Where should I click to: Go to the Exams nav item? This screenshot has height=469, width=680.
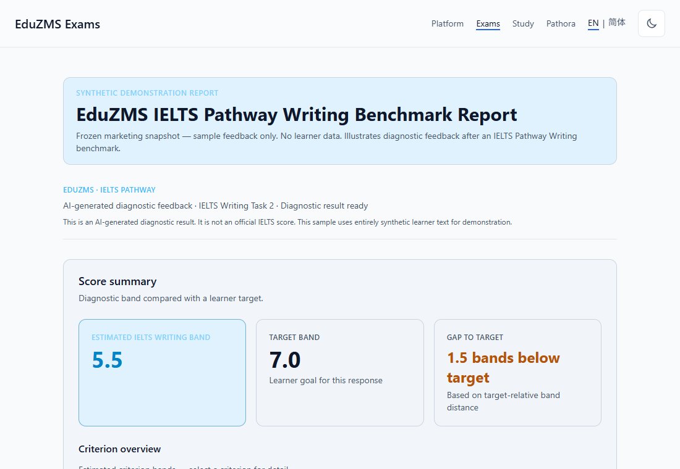[488, 24]
